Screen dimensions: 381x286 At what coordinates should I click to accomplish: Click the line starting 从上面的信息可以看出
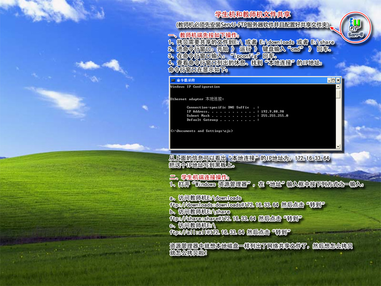pyautogui.click(x=249, y=158)
